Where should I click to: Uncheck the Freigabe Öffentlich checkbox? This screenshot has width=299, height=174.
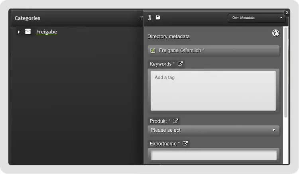[x=153, y=51]
